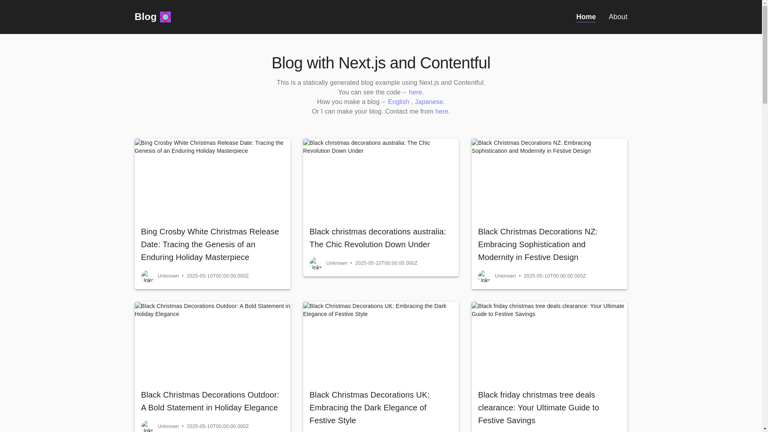Open Black Christmas Decorations NZ post thumbnail
The height and width of the screenshot is (432, 768).
(549, 179)
